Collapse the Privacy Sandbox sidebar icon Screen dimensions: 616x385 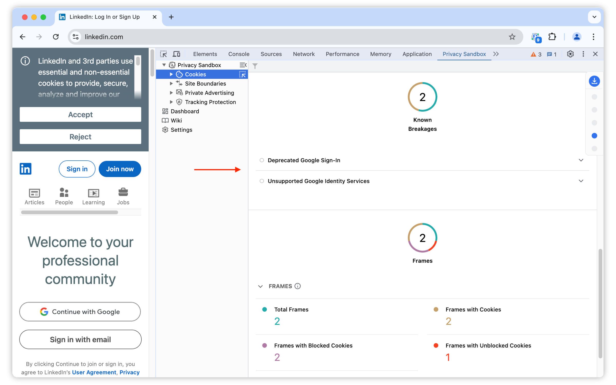tap(243, 65)
